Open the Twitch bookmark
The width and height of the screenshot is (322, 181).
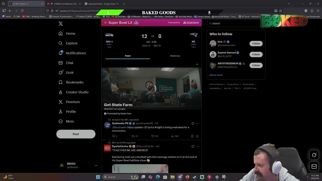pyautogui.click(x=7, y=17)
